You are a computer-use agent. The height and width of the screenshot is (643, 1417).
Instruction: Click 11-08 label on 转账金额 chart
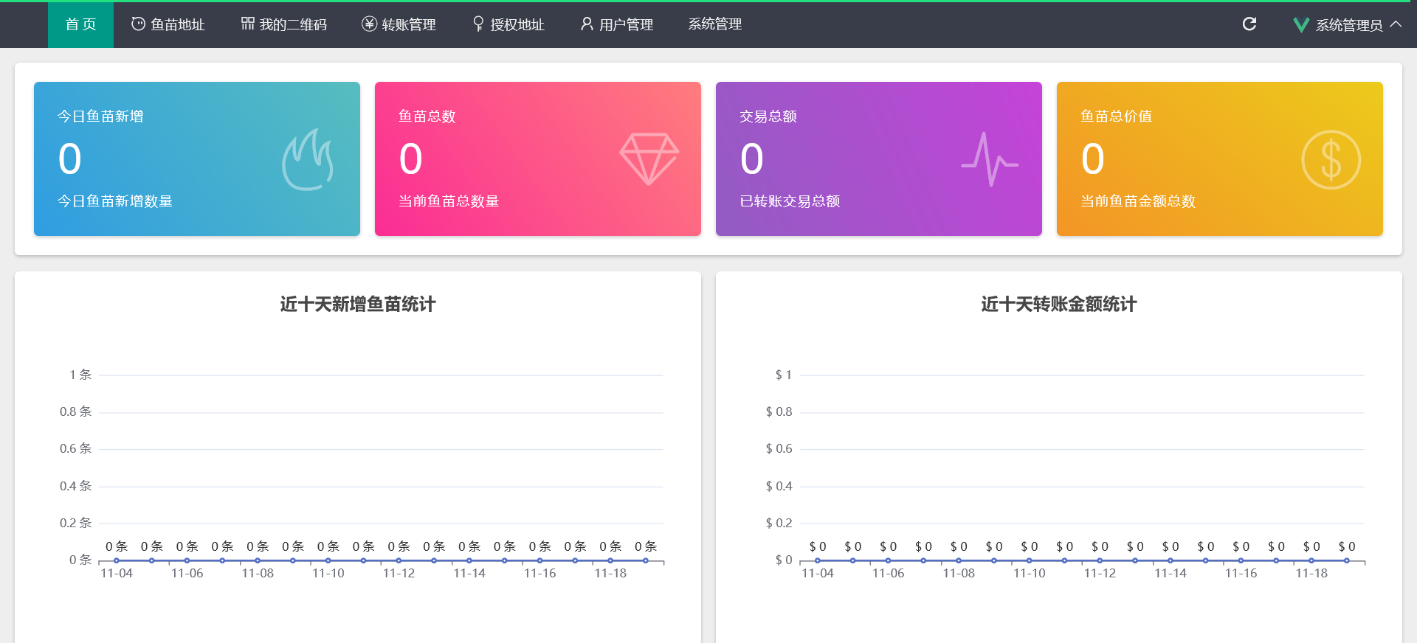coord(959,573)
